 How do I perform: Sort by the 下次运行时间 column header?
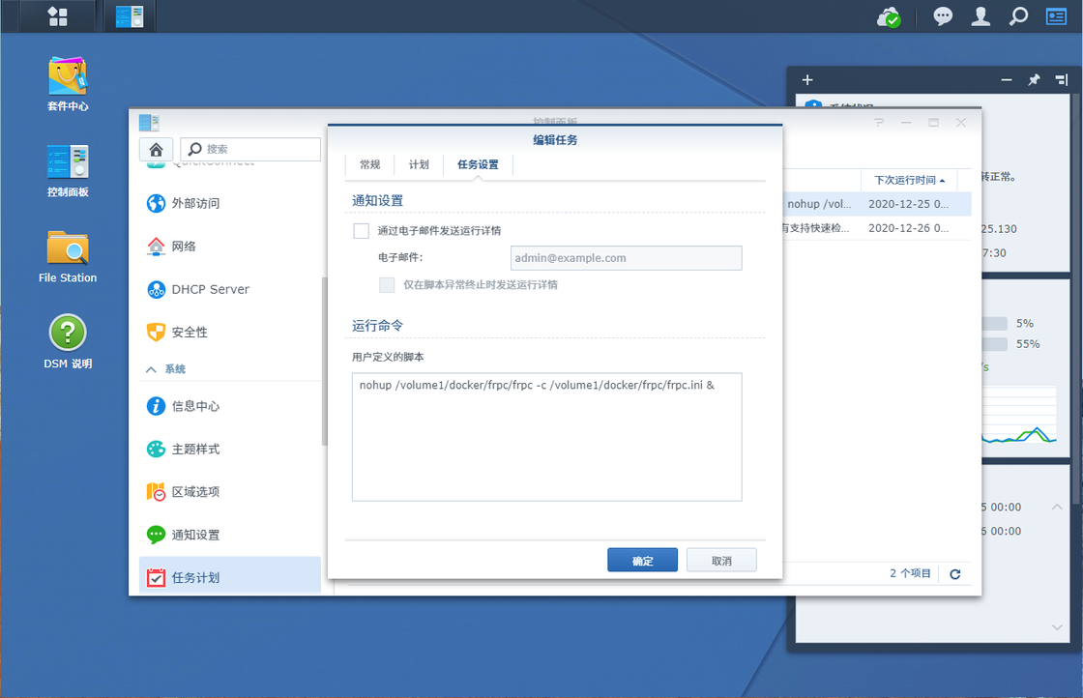[x=909, y=180]
